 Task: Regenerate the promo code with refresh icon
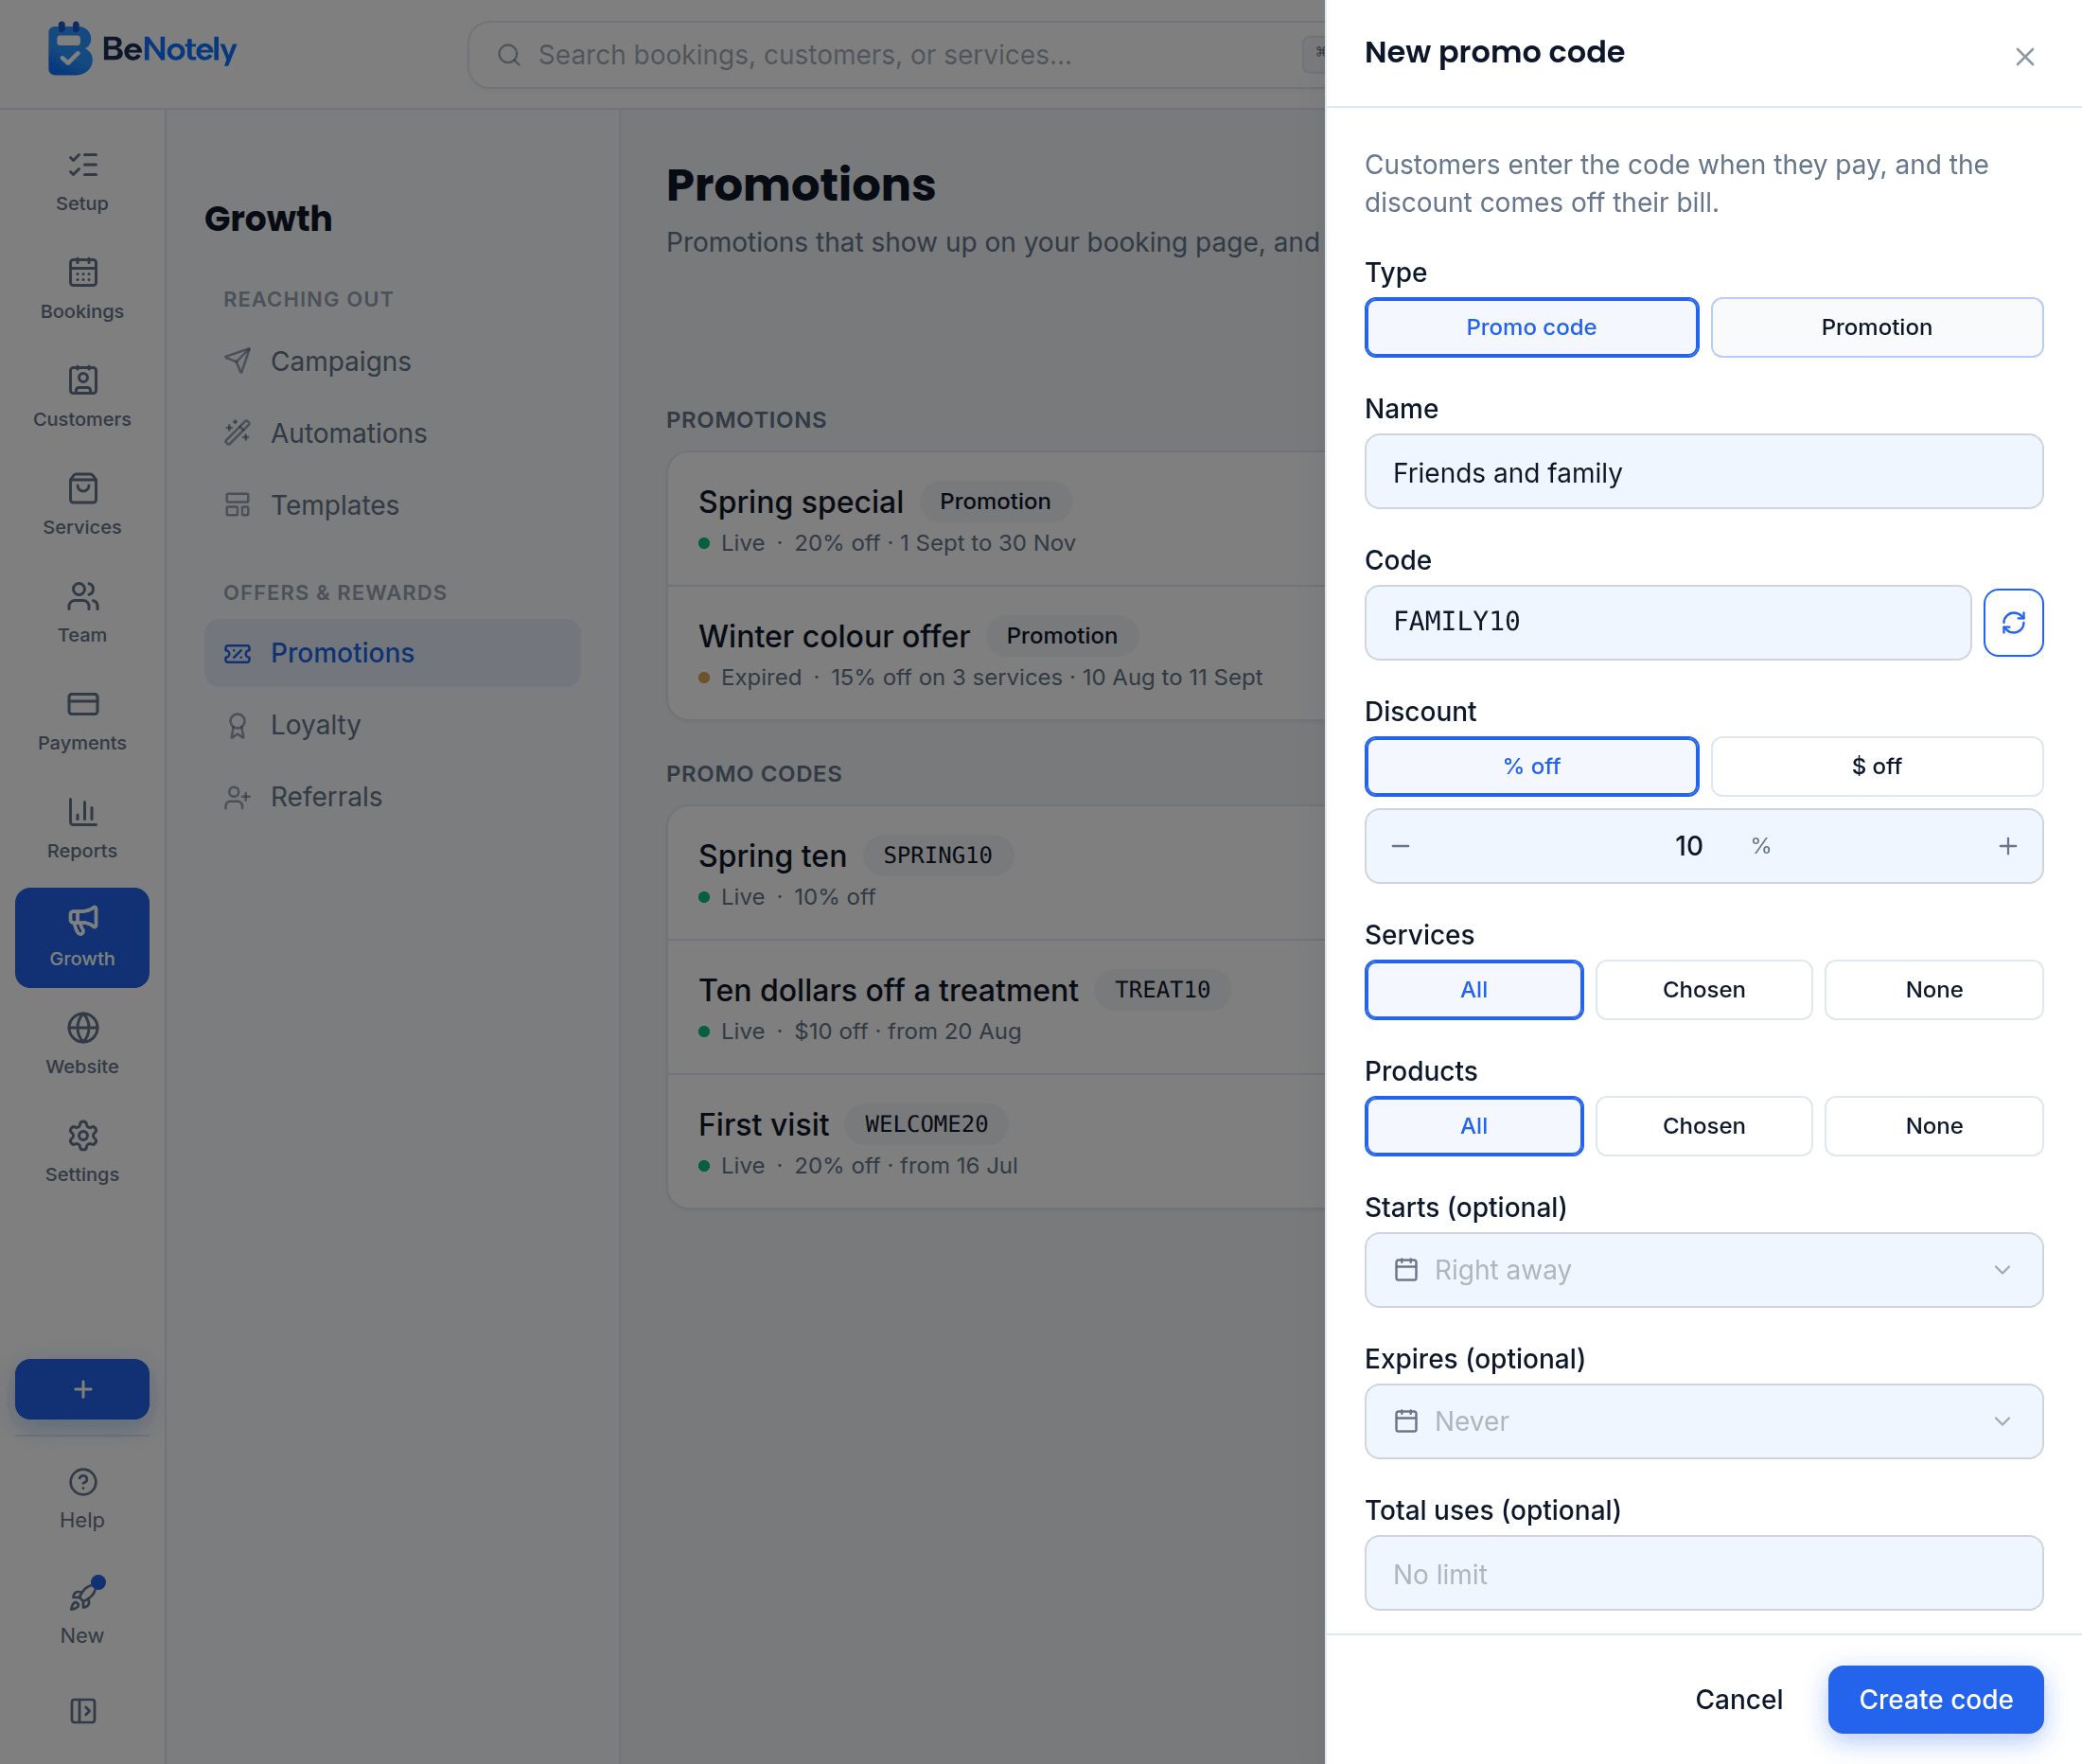pyautogui.click(x=2013, y=623)
